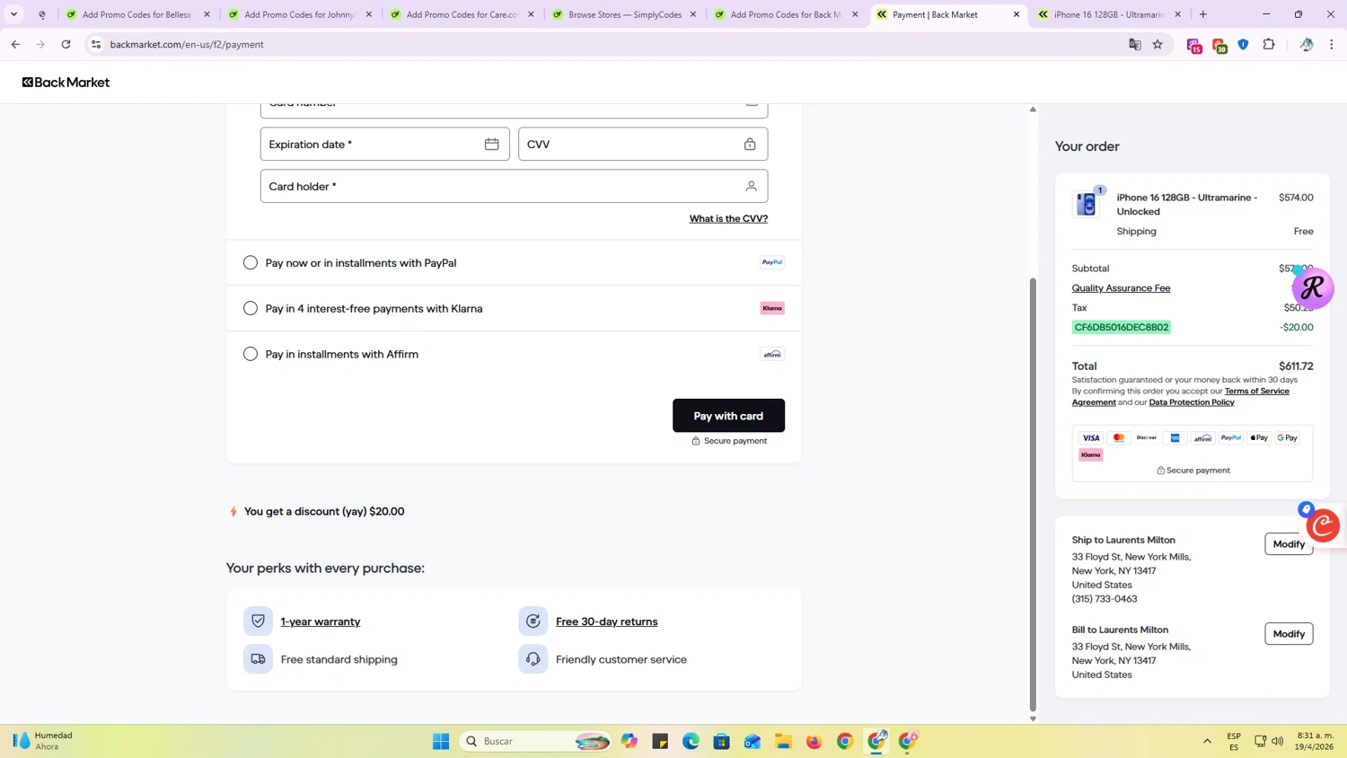The height and width of the screenshot is (758, 1347).
Task: Open the Quality Assurance Fee link
Action: click(x=1121, y=288)
